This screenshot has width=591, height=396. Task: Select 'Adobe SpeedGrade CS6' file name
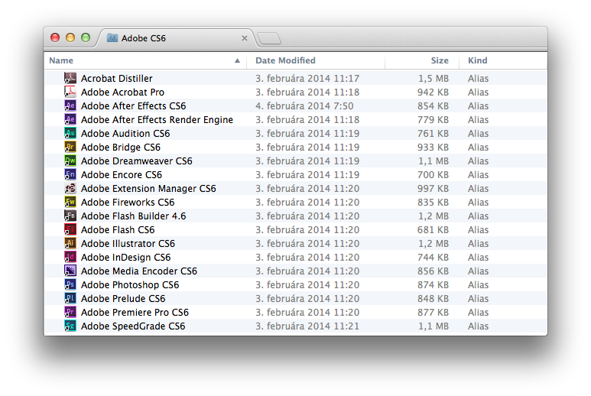[x=133, y=326]
